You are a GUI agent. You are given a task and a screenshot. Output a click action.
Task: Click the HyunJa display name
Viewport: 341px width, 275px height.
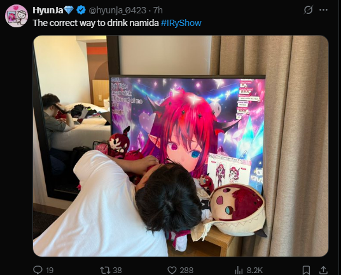point(48,10)
